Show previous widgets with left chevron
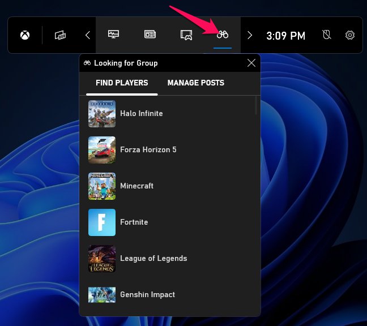The height and width of the screenshot is (326, 367). point(88,35)
